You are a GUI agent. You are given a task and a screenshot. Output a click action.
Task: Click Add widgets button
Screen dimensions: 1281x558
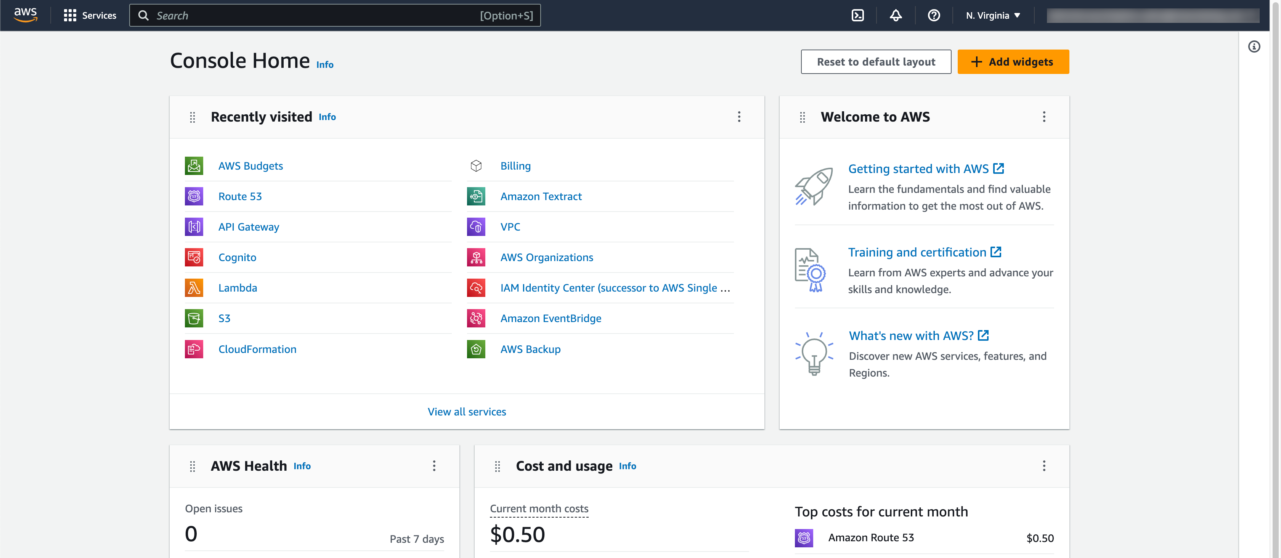tap(1013, 62)
